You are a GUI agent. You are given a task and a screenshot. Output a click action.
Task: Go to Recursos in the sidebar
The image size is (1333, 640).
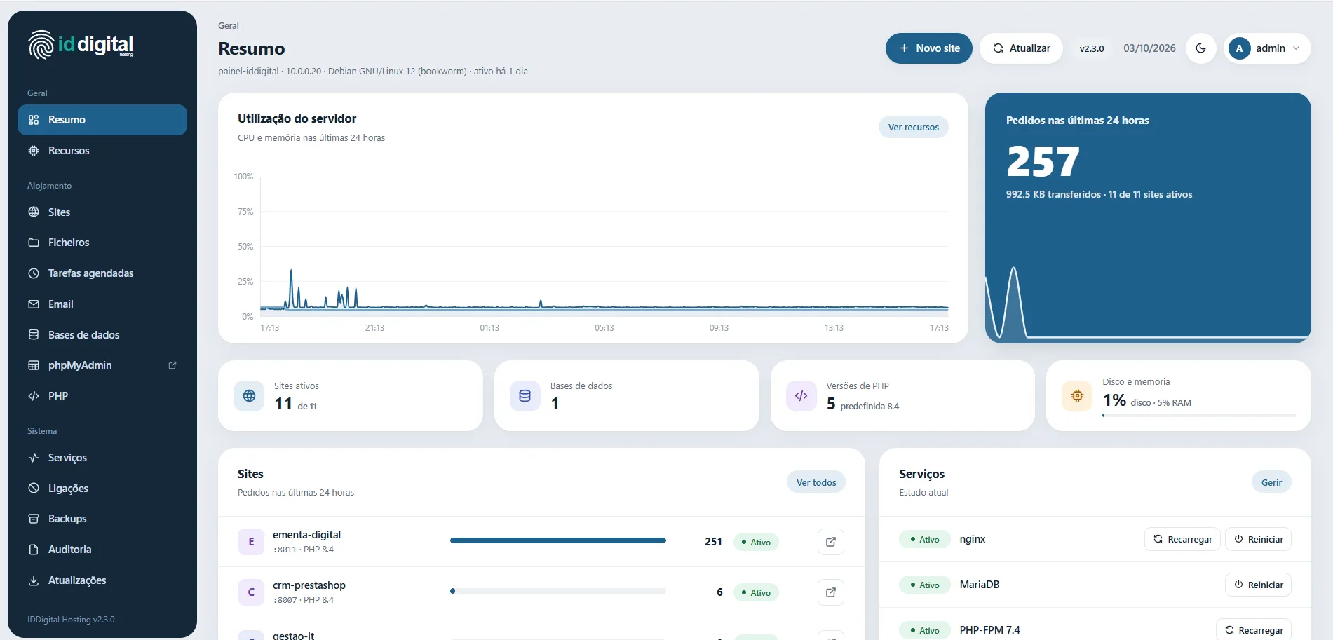pyautogui.click(x=102, y=151)
